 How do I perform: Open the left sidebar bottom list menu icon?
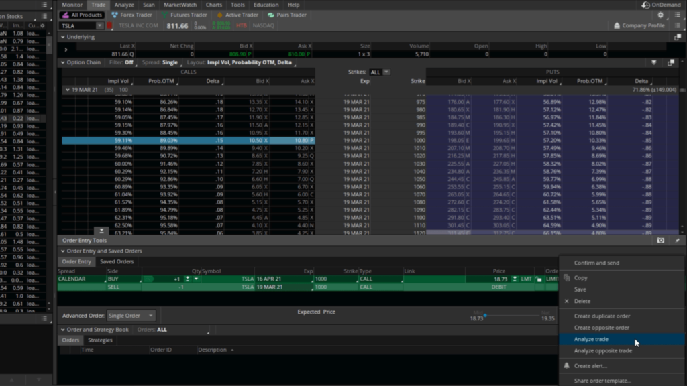tap(44, 318)
